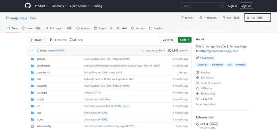Screen dimensions: 277x129
Task: Open the Open Source menu dropdown
Action: [80, 6]
